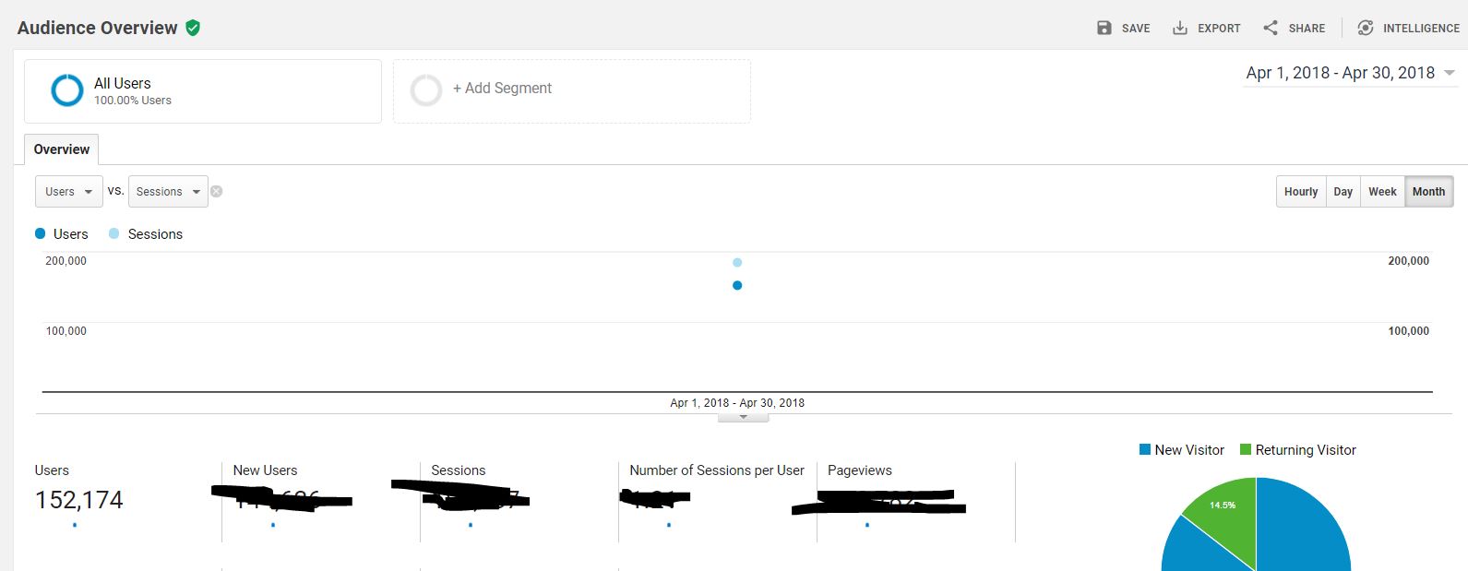Click the New Users metric label

click(265, 470)
